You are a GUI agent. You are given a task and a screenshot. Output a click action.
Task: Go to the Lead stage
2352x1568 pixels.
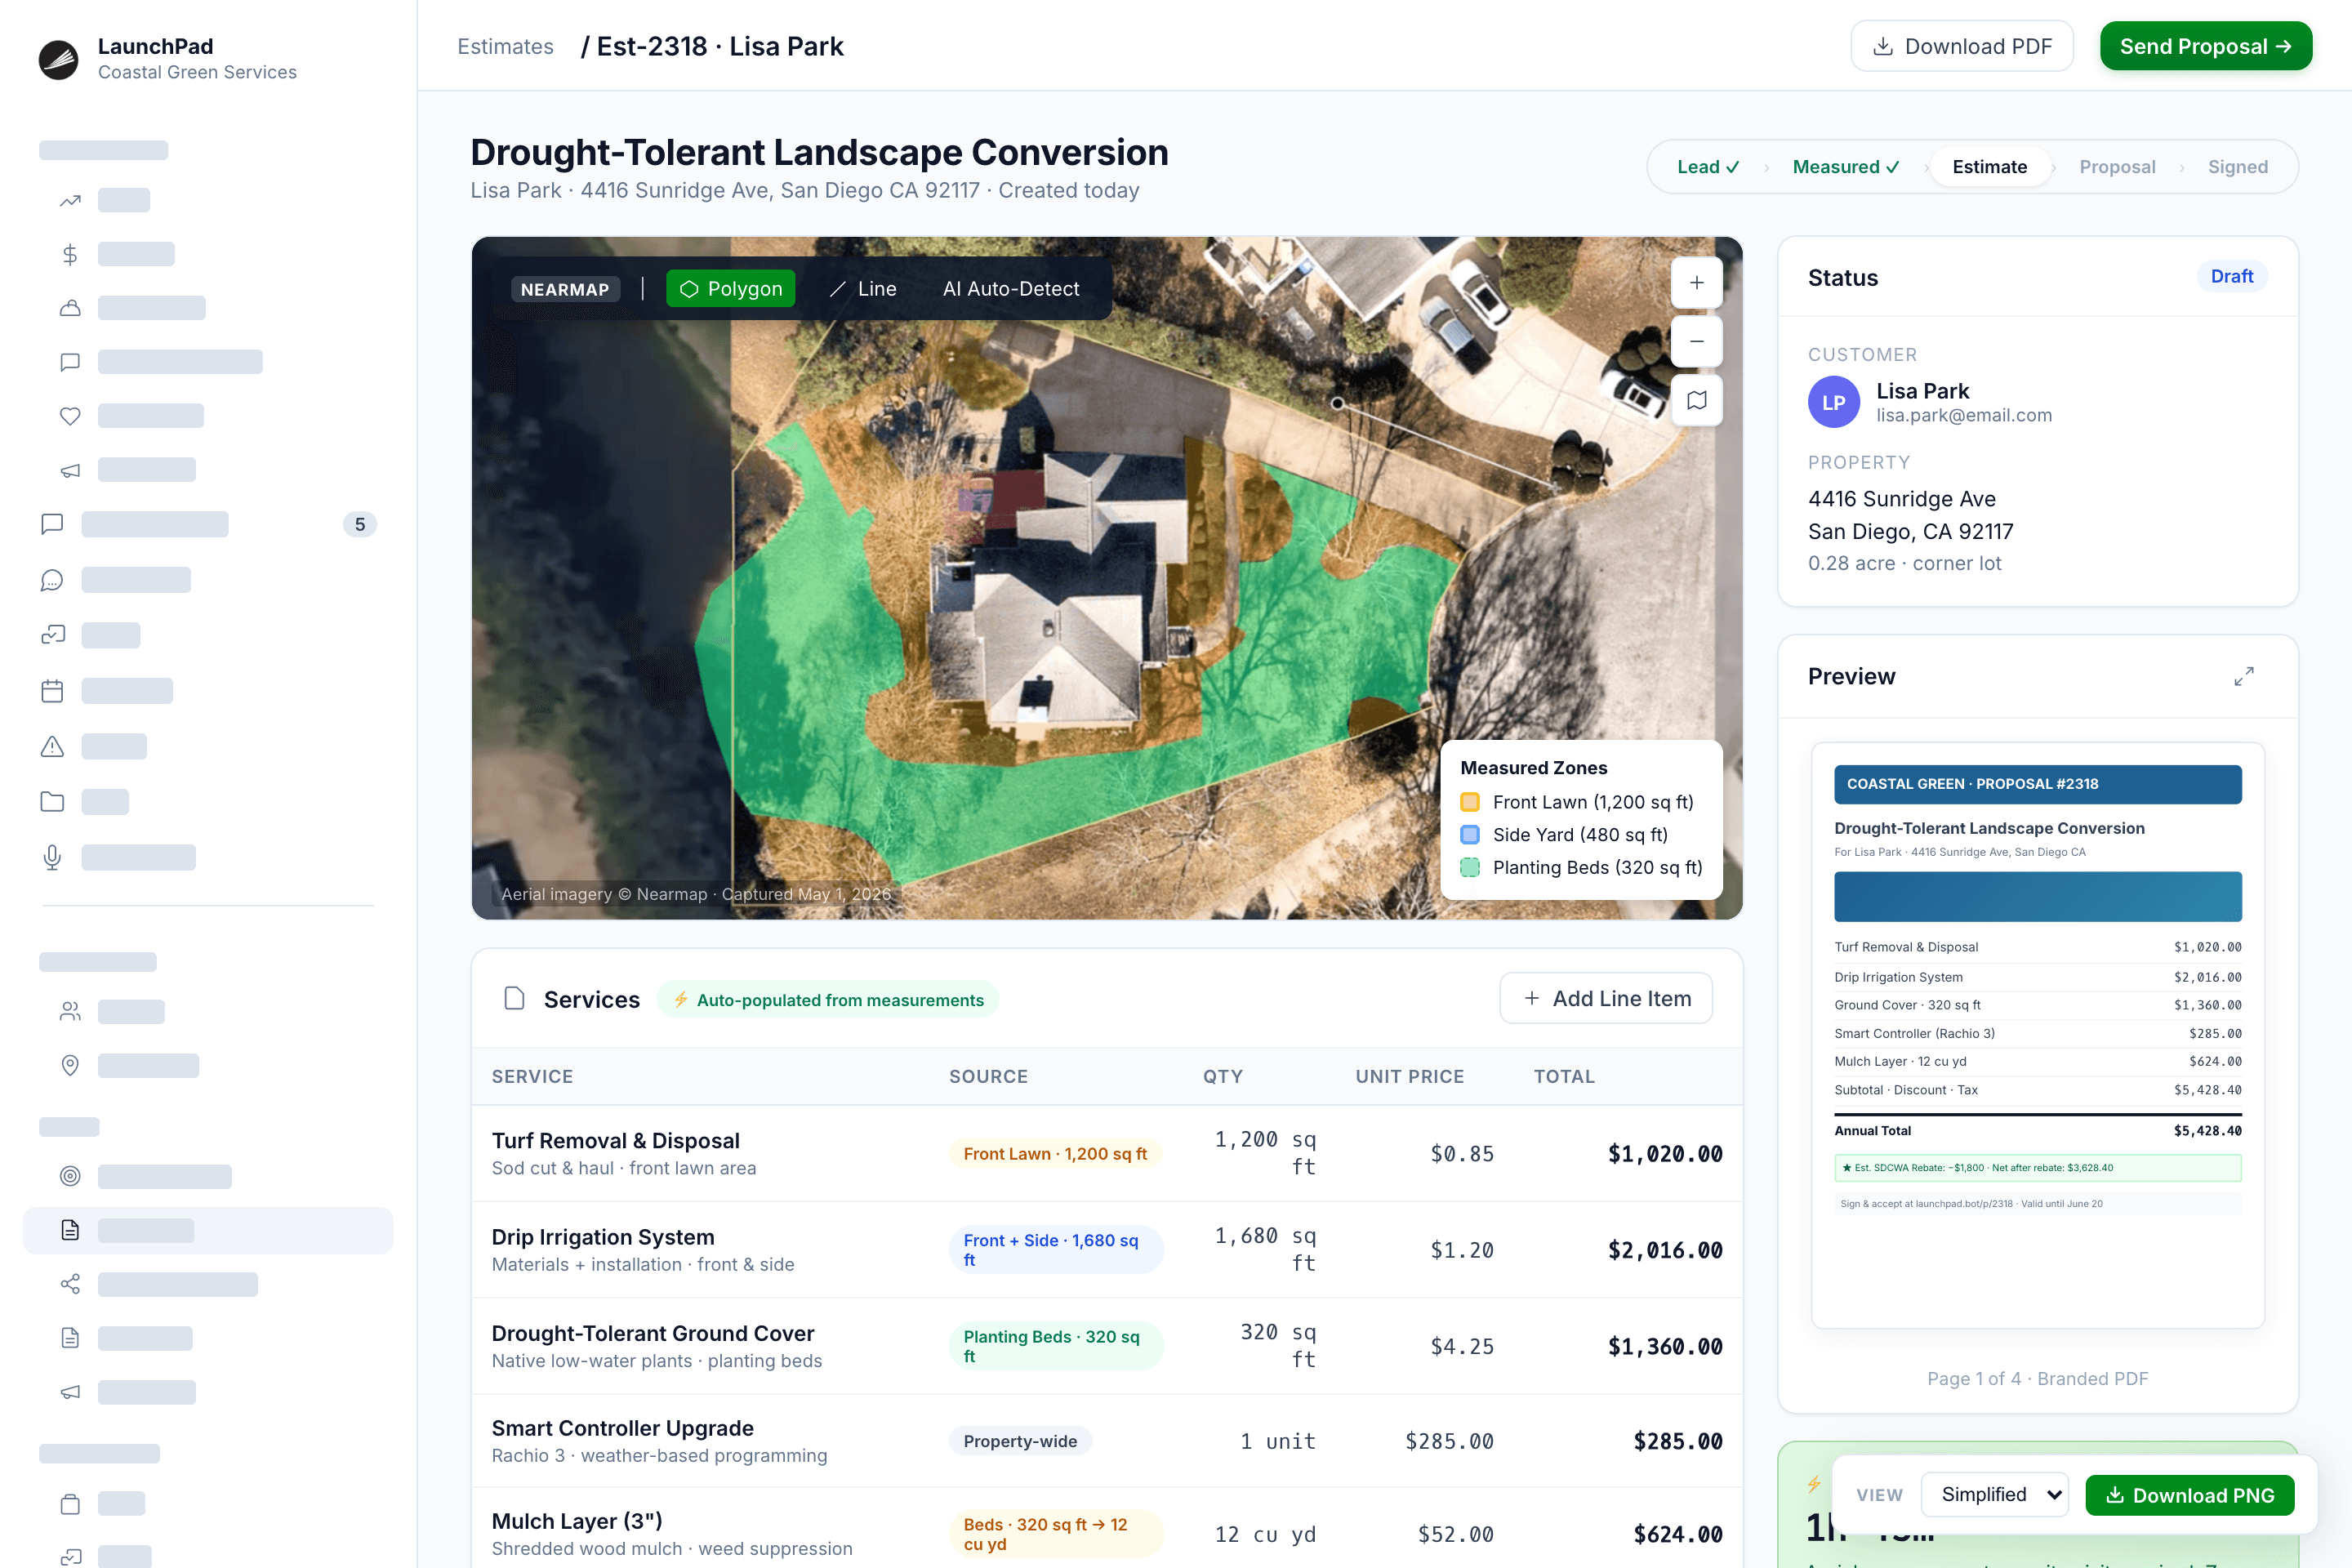click(x=1709, y=167)
